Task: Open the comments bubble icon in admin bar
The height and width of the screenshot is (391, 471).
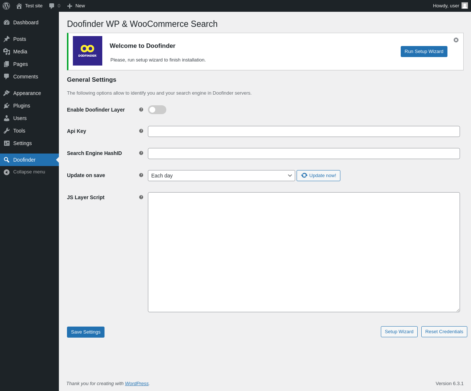Action: [x=52, y=6]
